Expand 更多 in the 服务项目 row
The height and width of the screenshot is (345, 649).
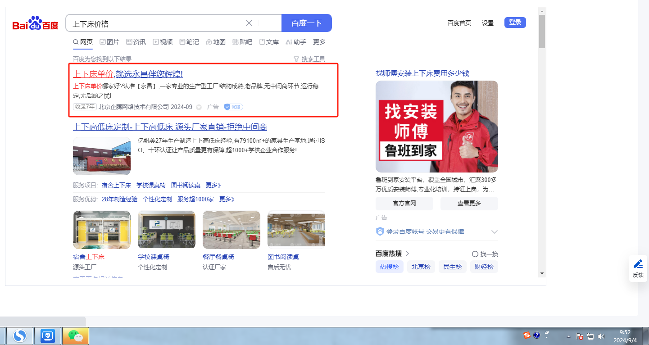pos(213,185)
